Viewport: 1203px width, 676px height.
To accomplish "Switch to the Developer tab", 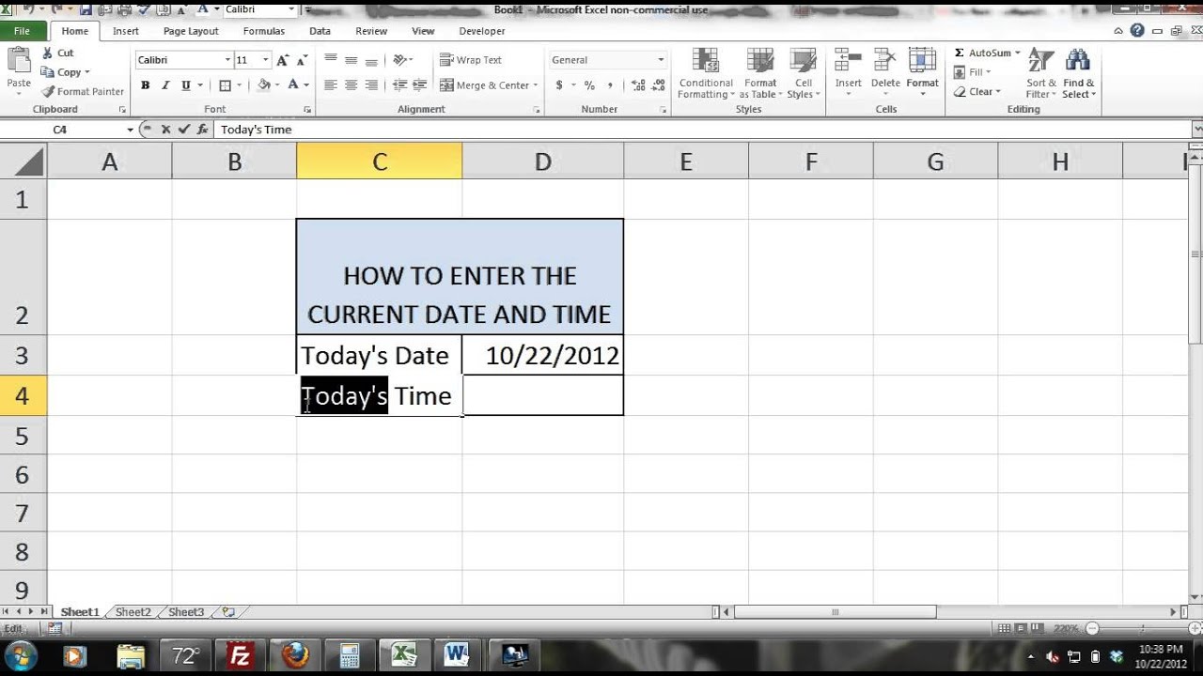I will [481, 31].
